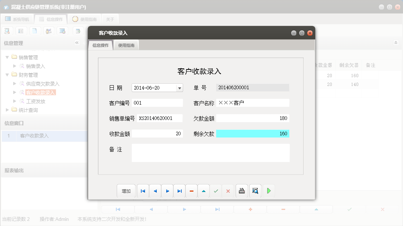Image resolution: width=403 pixels, height=226 pixels.
Task: Switch to the 使用指南 tab in the dialog
Action: pos(126,45)
